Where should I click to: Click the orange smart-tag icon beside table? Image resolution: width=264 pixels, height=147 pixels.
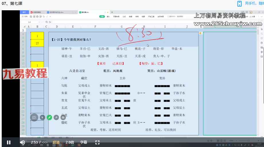coord(200,33)
